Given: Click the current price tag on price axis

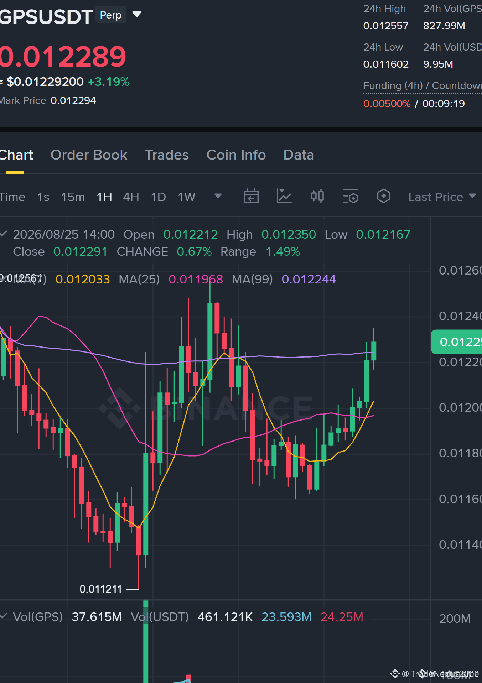Looking at the screenshot, I should click(x=456, y=342).
